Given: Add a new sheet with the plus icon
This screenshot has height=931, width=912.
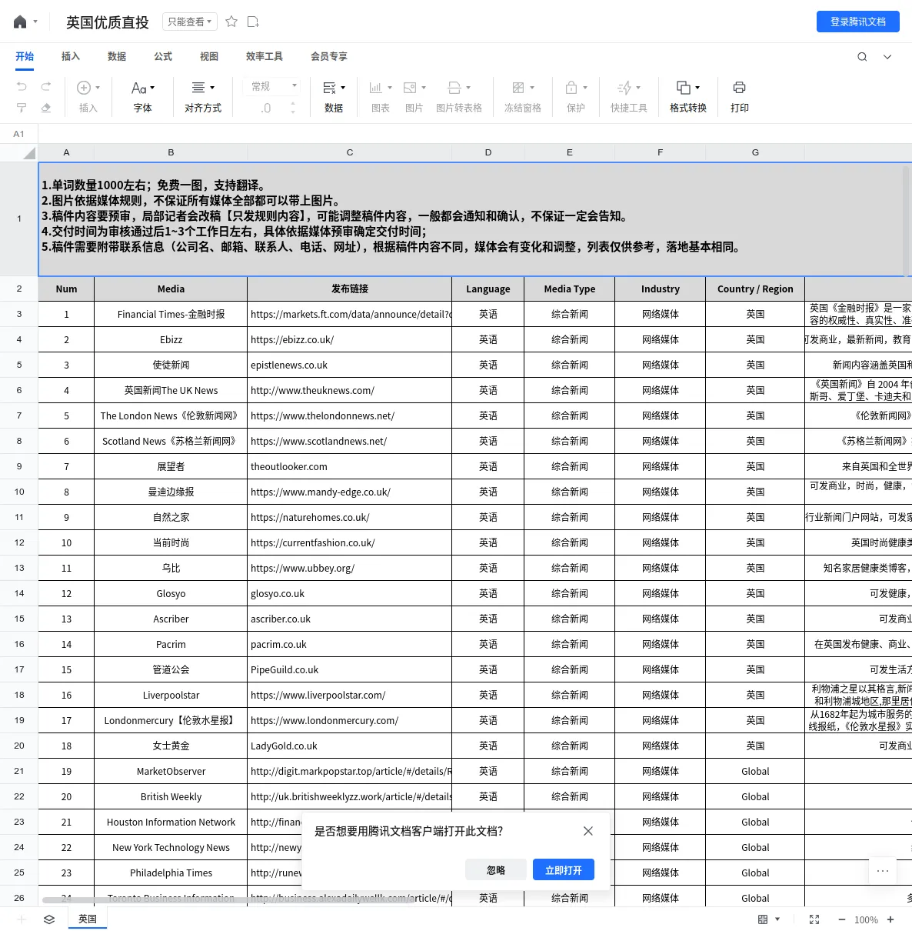Looking at the screenshot, I should coord(22,919).
